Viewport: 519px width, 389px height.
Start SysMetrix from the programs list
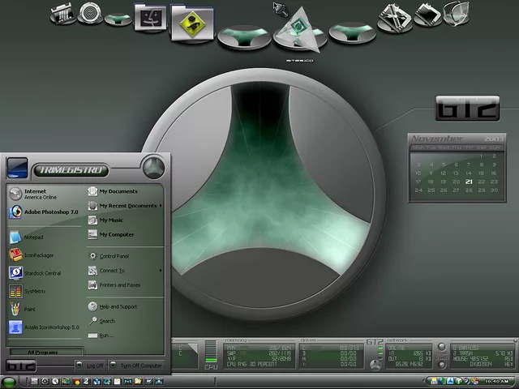pos(34,291)
